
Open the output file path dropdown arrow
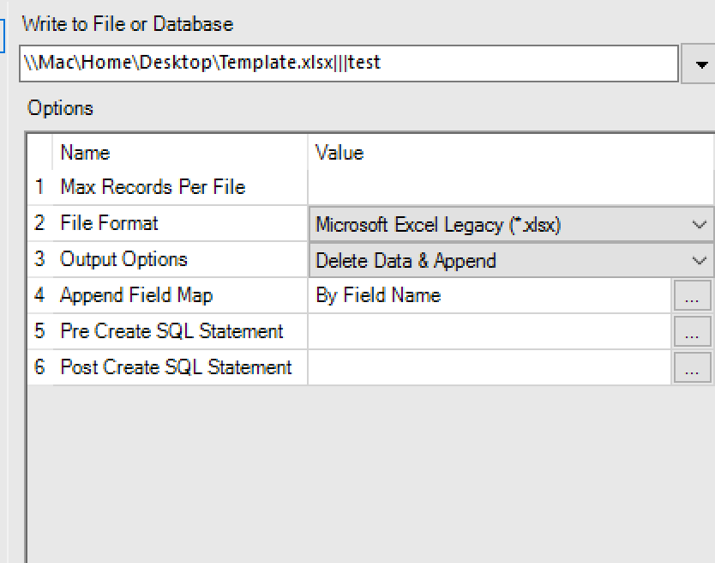click(701, 64)
